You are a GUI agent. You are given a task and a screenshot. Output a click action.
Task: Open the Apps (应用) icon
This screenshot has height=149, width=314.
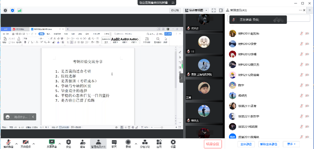[x=159, y=143]
